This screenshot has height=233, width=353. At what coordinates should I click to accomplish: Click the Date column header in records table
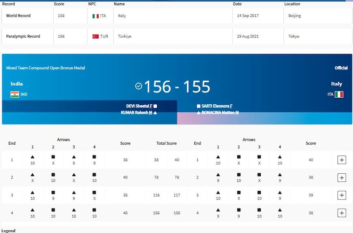click(x=237, y=4)
